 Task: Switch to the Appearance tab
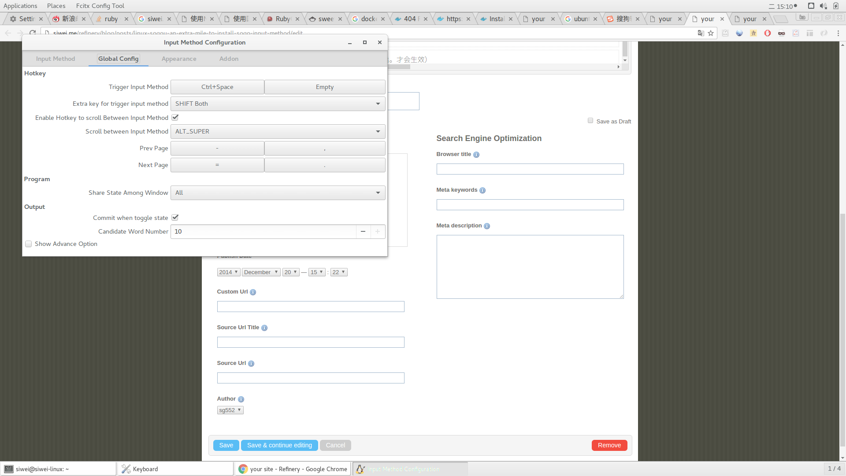point(179,58)
